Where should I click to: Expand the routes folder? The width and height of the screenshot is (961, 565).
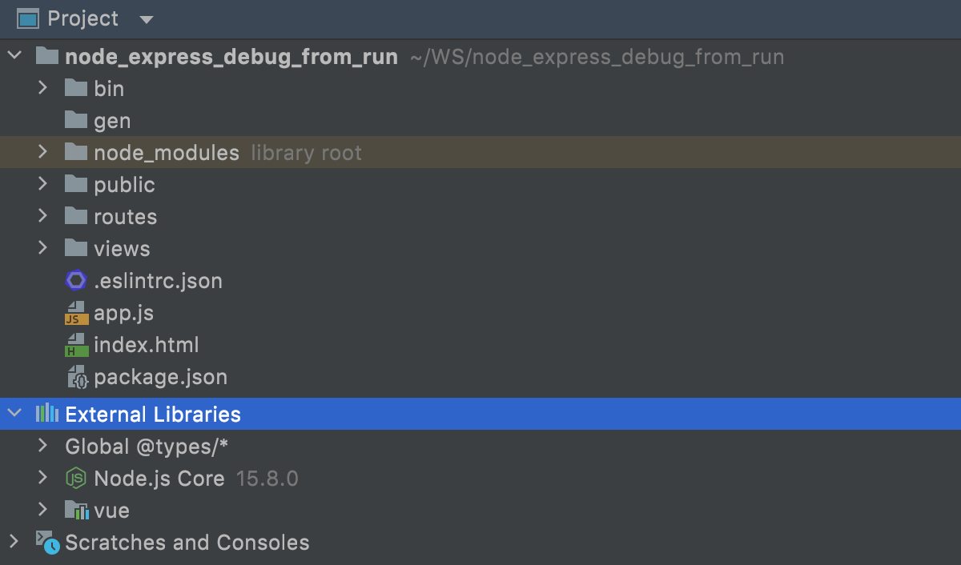click(42, 216)
